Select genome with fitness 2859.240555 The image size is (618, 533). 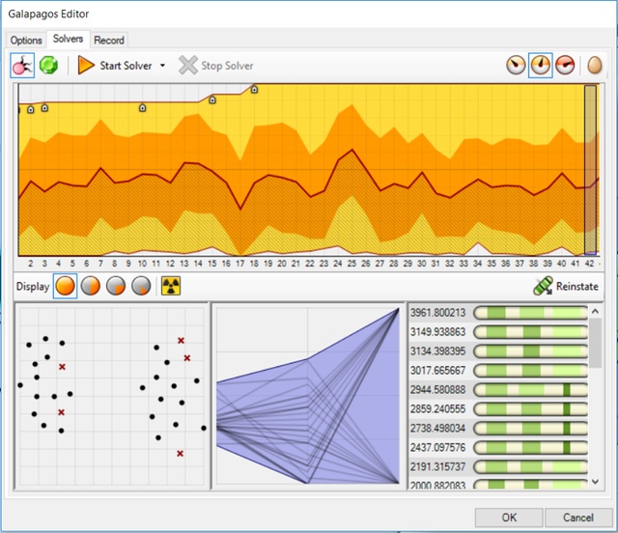(498, 409)
